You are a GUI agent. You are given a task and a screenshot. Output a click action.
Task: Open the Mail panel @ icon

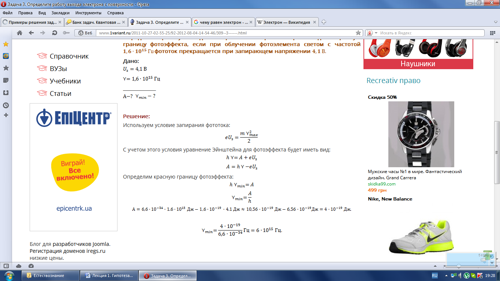pyautogui.click(x=6, y=56)
